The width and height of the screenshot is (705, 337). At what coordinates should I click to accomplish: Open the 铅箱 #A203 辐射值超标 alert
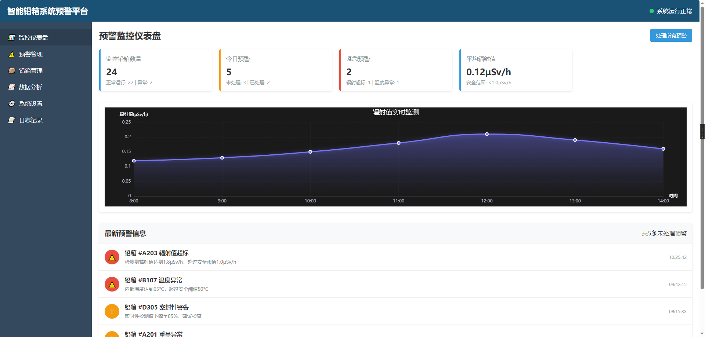pyautogui.click(x=157, y=253)
